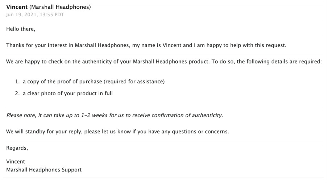This screenshot has width=328, height=183.
Task: Click list number 1 marker
Action: [17, 82]
